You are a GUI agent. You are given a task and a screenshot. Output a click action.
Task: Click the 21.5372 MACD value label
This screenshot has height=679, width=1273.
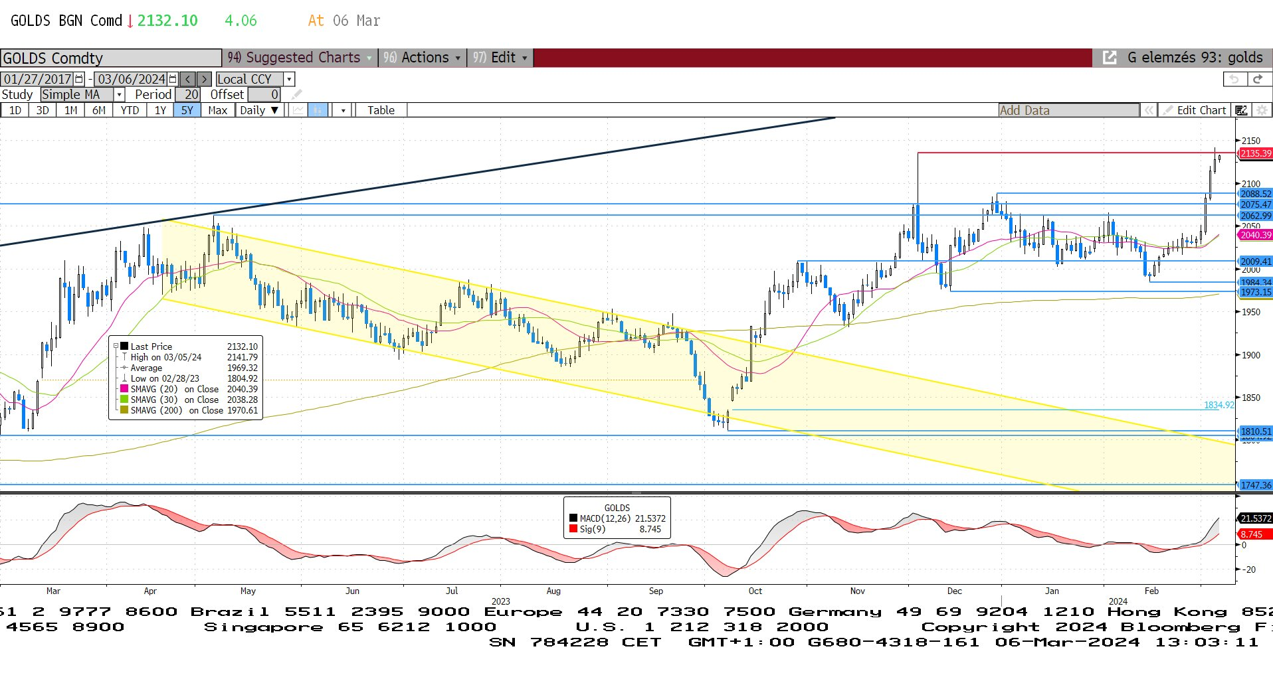1255,518
